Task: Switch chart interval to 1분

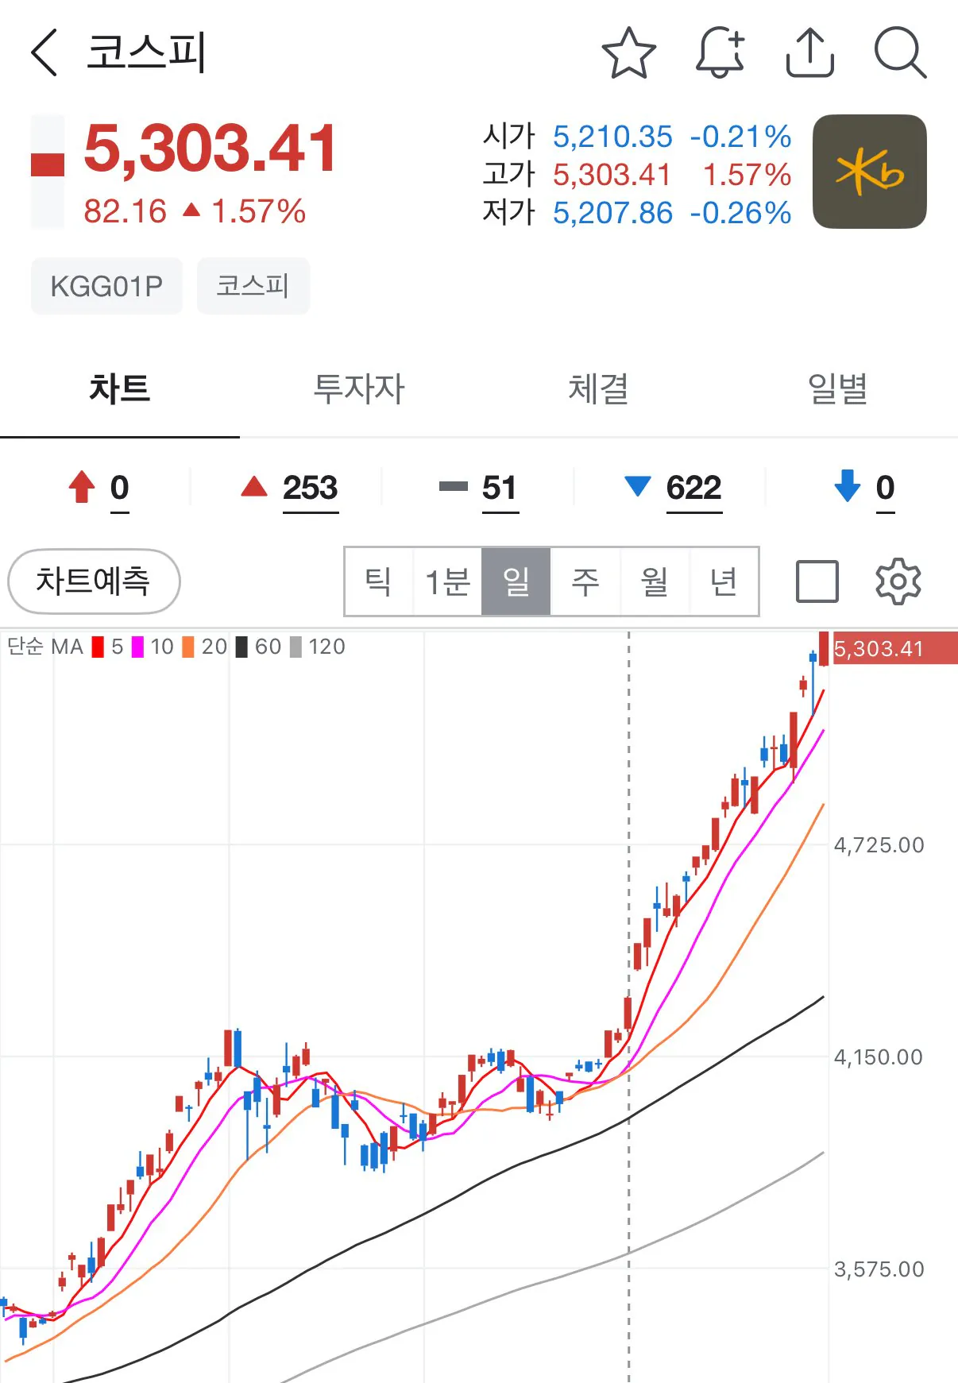Action: coord(447,581)
